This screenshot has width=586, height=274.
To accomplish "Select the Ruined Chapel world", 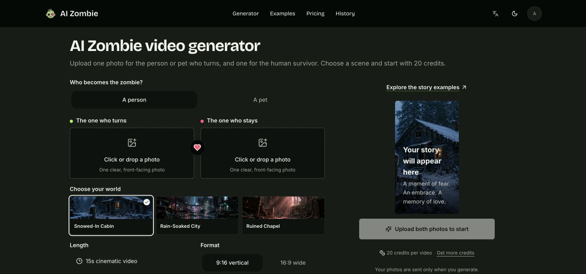I will click(x=283, y=215).
